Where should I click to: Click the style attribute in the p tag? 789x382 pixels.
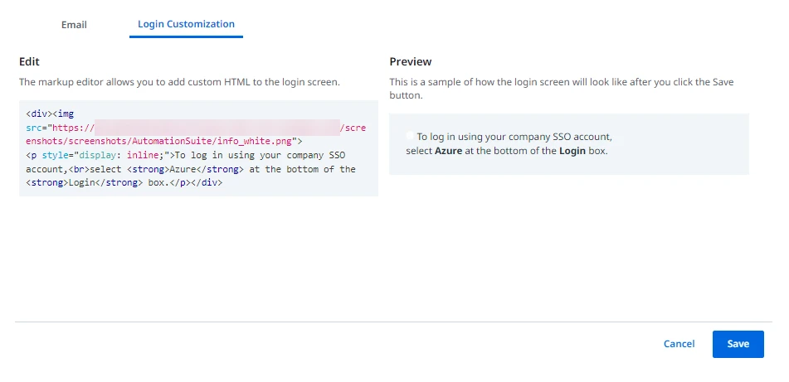[x=55, y=155]
